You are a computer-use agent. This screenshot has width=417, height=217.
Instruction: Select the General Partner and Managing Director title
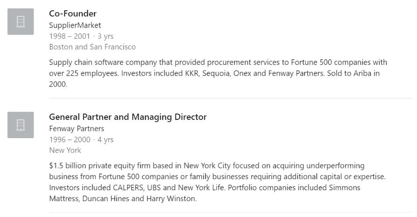pyautogui.click(x=128, y=117)
